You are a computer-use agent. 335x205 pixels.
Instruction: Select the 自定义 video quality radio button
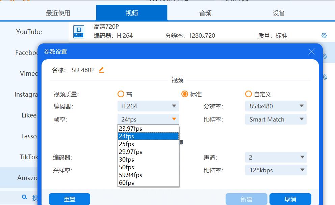[x=249, y=94]
